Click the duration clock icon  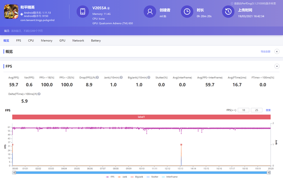click(x=187, y=12)
